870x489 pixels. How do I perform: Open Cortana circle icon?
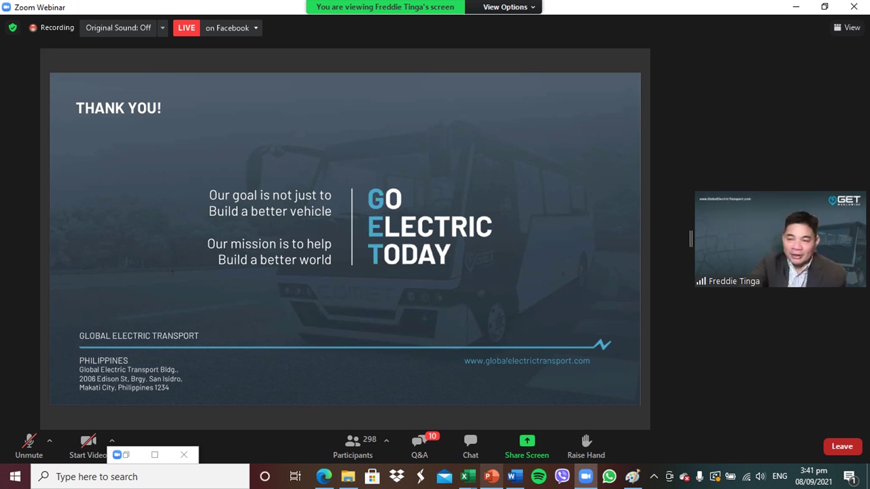265,476
